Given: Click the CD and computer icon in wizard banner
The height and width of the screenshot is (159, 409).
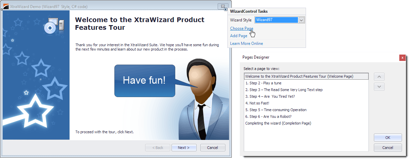Looking at the screenshot, I should pyautogui.click(x=54, y=26).
